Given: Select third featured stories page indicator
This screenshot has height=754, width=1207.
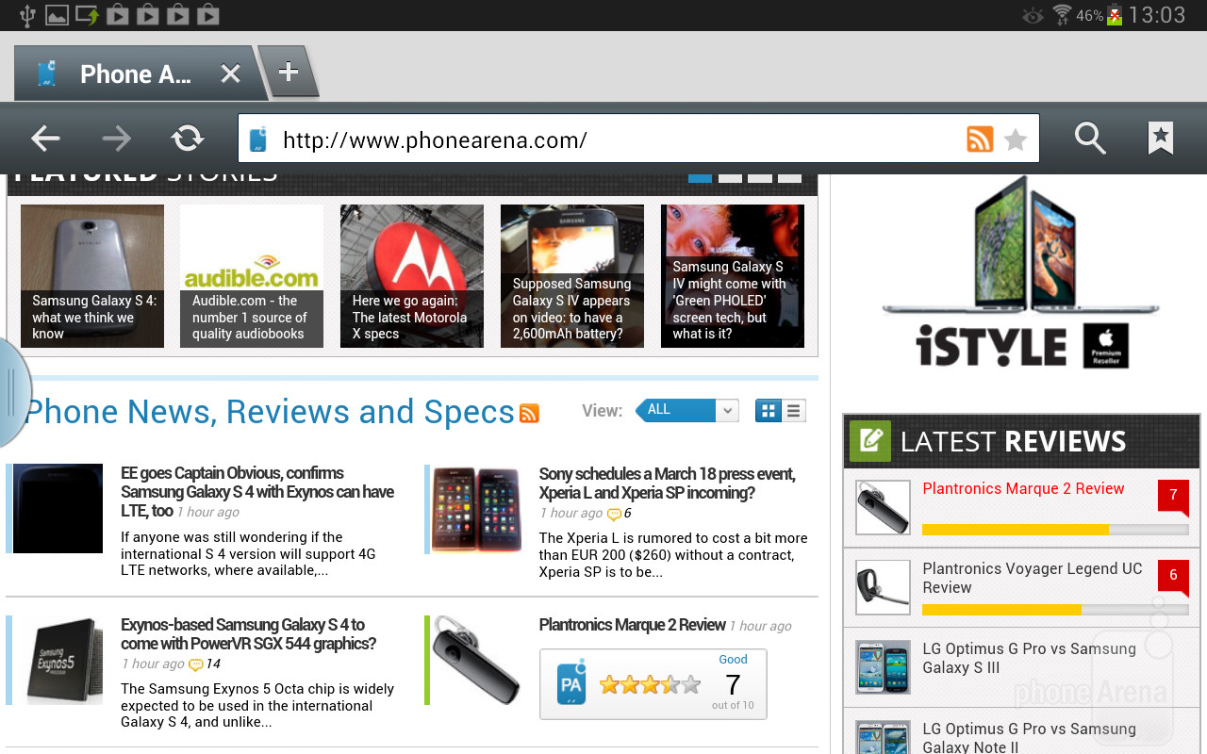Looking at the screenshot, I should pos(760,177).
